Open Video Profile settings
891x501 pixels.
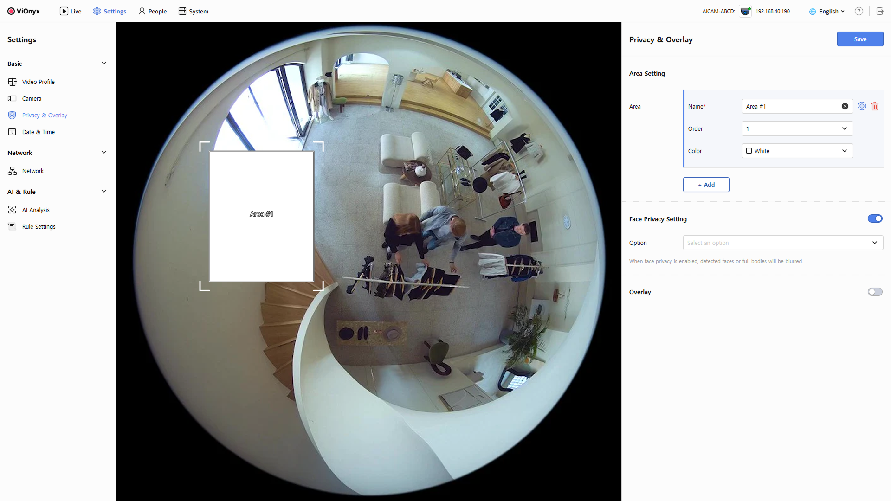(38, 82)
